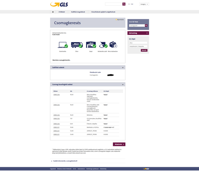
Task: Click the hand-over delivery status icon
Action: click(103, 45)
